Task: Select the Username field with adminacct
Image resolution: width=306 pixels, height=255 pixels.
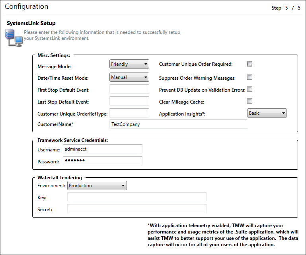Action: [x=102, y=149]
